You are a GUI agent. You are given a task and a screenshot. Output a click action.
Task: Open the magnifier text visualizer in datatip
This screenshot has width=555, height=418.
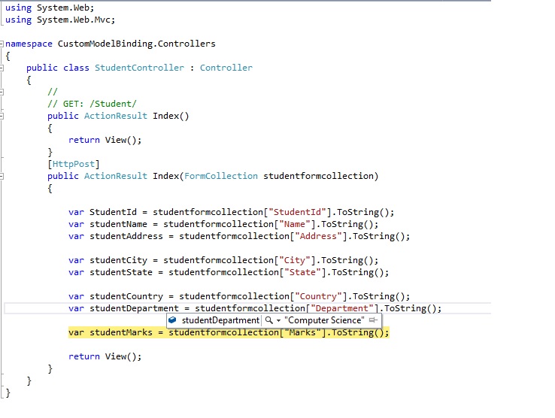pyautogui.click(x=269, y=320)
